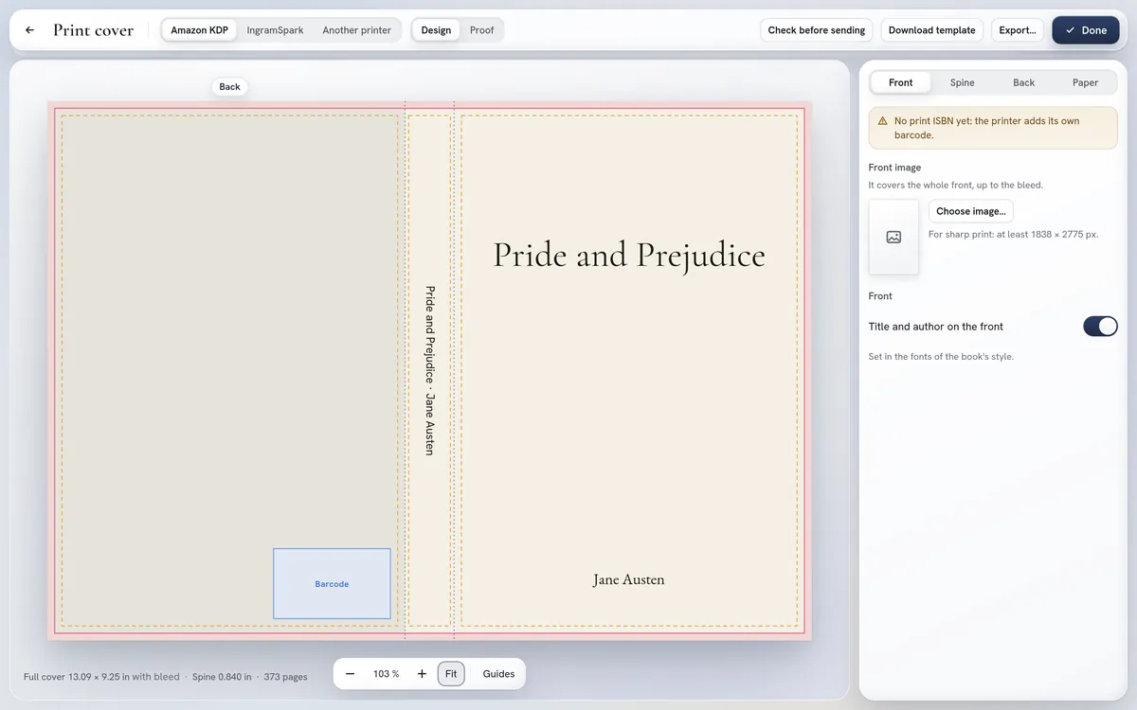Click the back arrow icon
This screenshot has height=710, width=1137.
pos(29,30)
